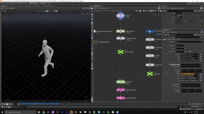Toggle the flag dot beside agentprep1 node
Image resolution: width=204 pixels, height=114 pixels.
point(126,33)
